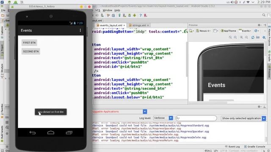This screenshot has width=271, height=152.
Task: Click the preview screenshot camera icon
Action: point(258,38)
